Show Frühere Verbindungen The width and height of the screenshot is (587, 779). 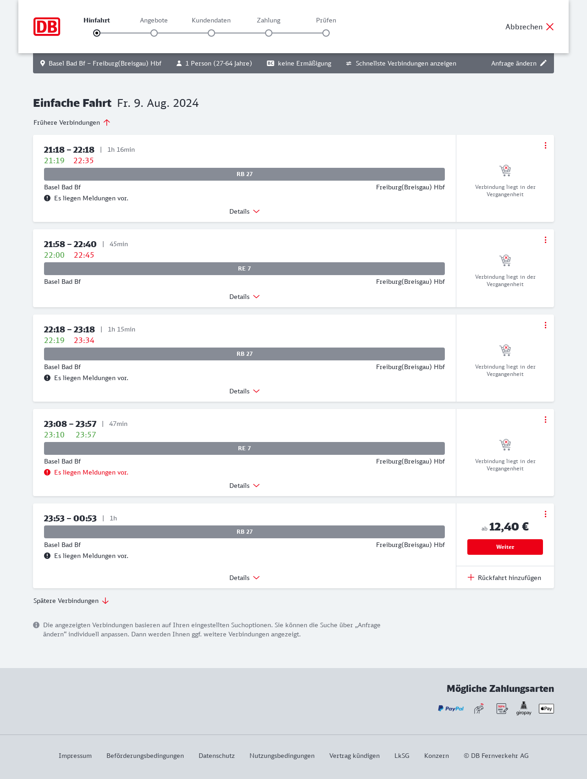coord(72,122)
